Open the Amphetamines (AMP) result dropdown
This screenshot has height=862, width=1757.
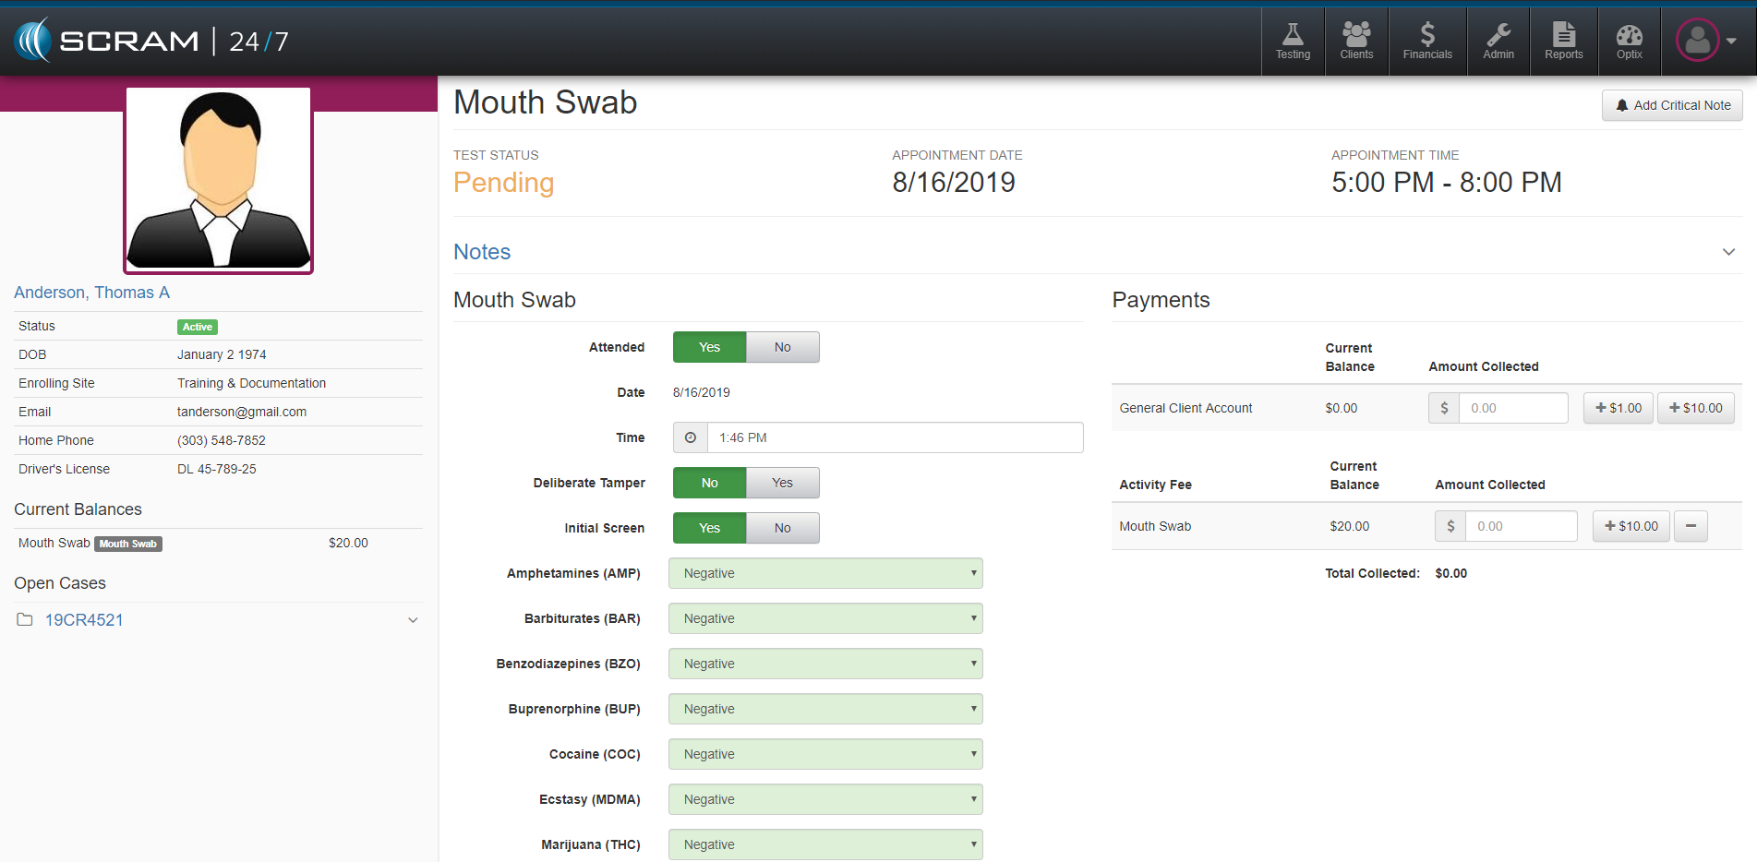coord(825,573)
